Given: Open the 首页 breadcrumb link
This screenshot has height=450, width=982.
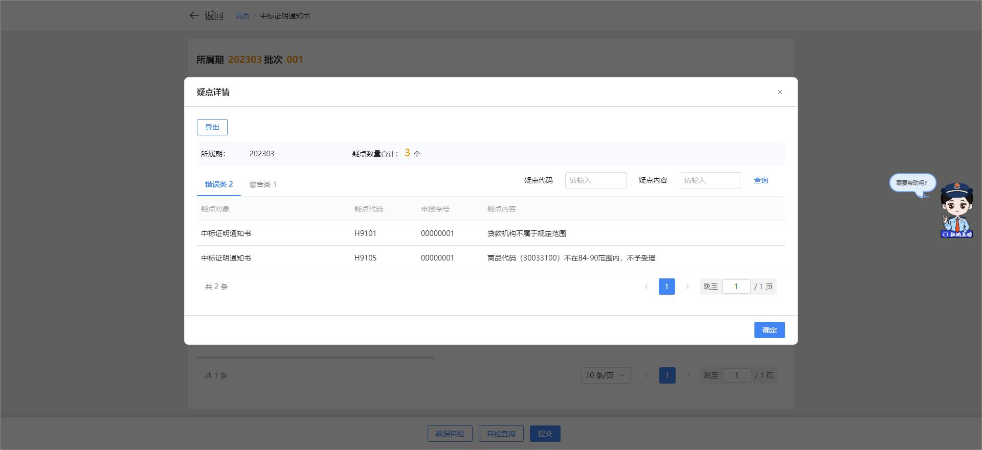Looking at the screenshot, I should (x=242, y=16).
